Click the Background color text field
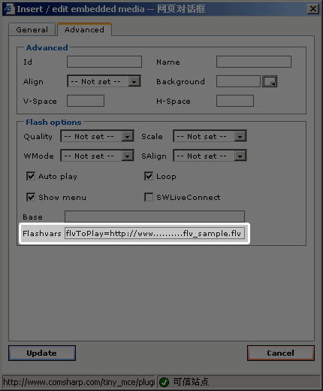This screenshot has height=391, width=323. (x=238, y=81)
